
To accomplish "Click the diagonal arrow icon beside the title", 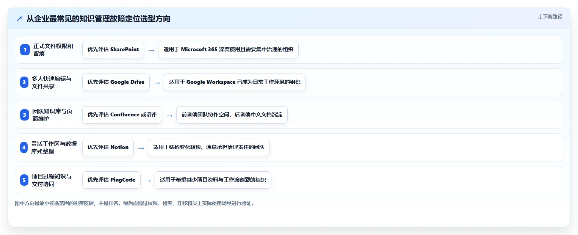I will (19, 19).
